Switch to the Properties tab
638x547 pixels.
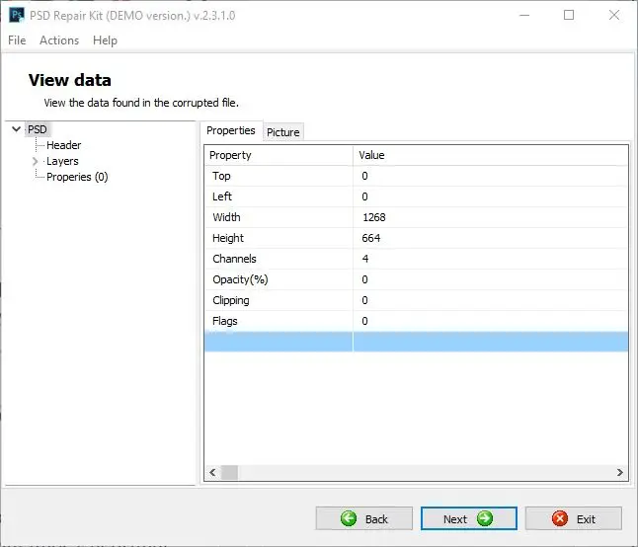click(231, 130)
